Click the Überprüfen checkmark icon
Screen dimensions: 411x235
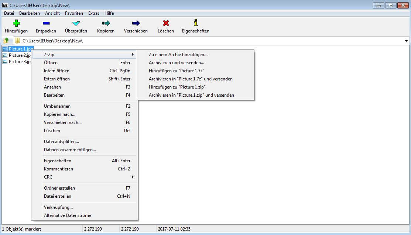tap(76, 23)
